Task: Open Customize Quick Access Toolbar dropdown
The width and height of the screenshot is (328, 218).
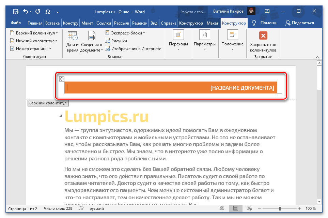Action: pyautogui.click(x=58, y=12)
